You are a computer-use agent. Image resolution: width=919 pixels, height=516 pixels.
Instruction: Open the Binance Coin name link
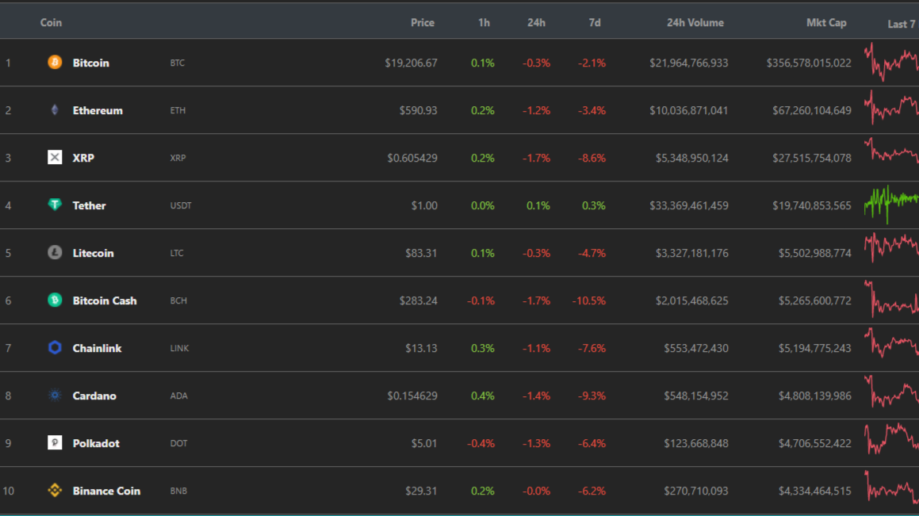pos(107,491)
